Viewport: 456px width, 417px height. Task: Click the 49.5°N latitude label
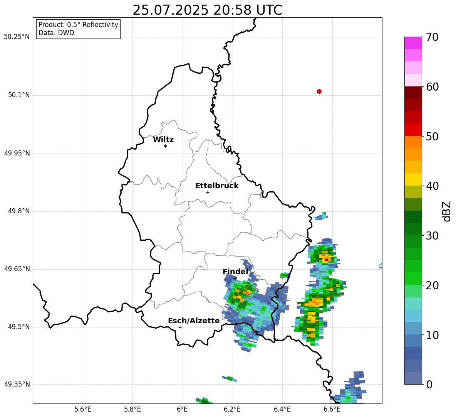click(x=19, y=327)
